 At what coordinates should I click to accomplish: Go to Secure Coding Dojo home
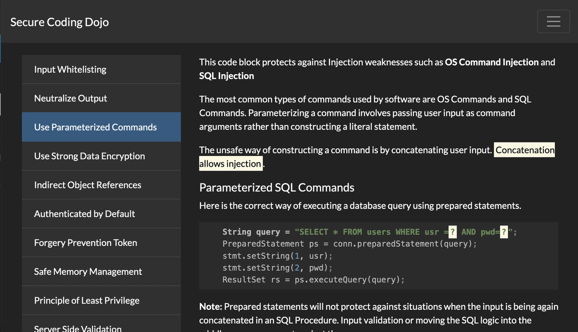coord(60,22)
